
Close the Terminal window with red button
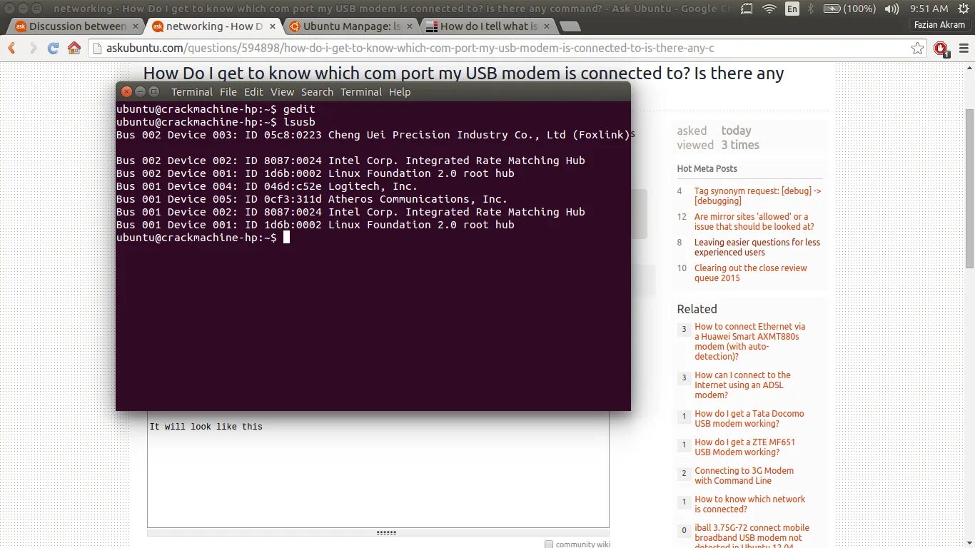click(126, 91)
